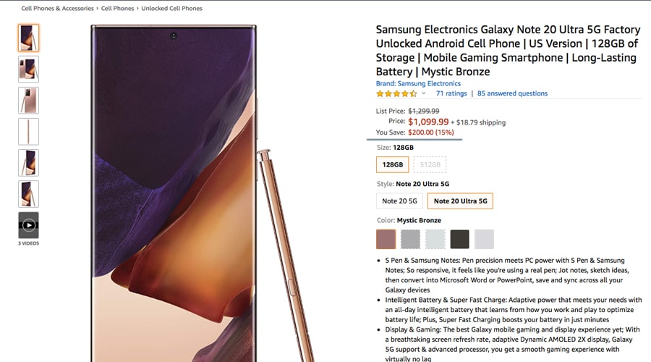The image size is (651, 362).
Task: Click the star rating icons
Action: click(x=396, y=93)
